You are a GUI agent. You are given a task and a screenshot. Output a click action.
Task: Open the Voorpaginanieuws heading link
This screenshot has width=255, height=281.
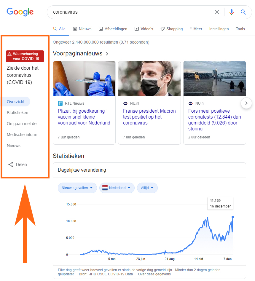[x=77, y=53]
